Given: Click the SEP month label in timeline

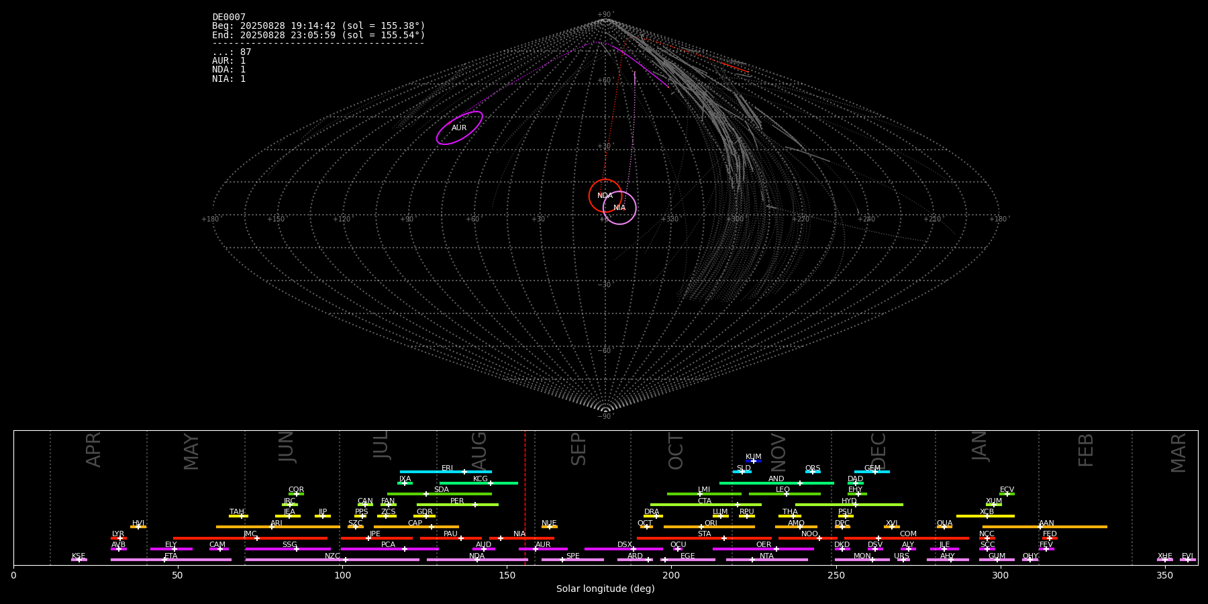Looking at the screenshot, I should point(578,449).
